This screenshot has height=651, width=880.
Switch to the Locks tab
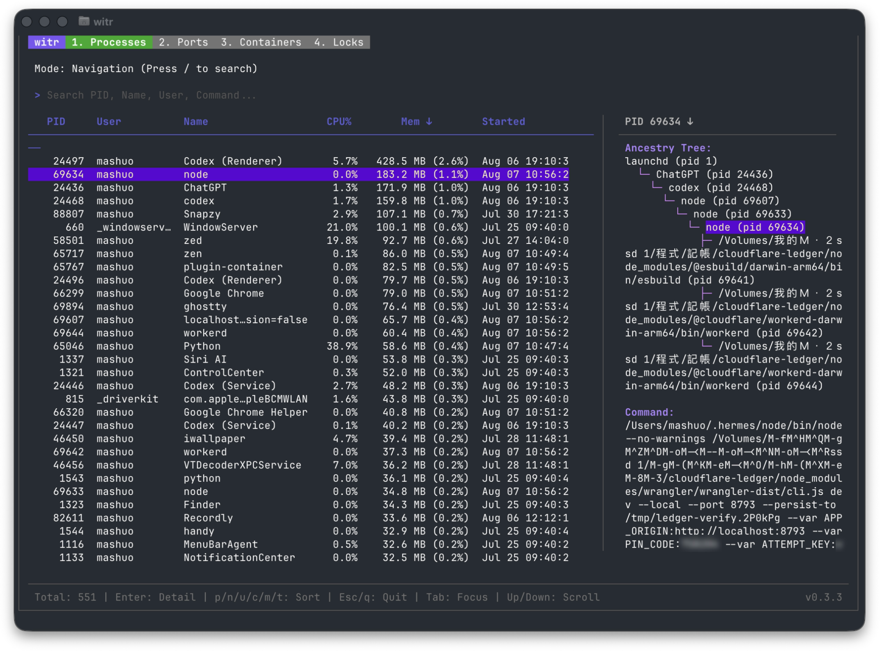point(339,42)
